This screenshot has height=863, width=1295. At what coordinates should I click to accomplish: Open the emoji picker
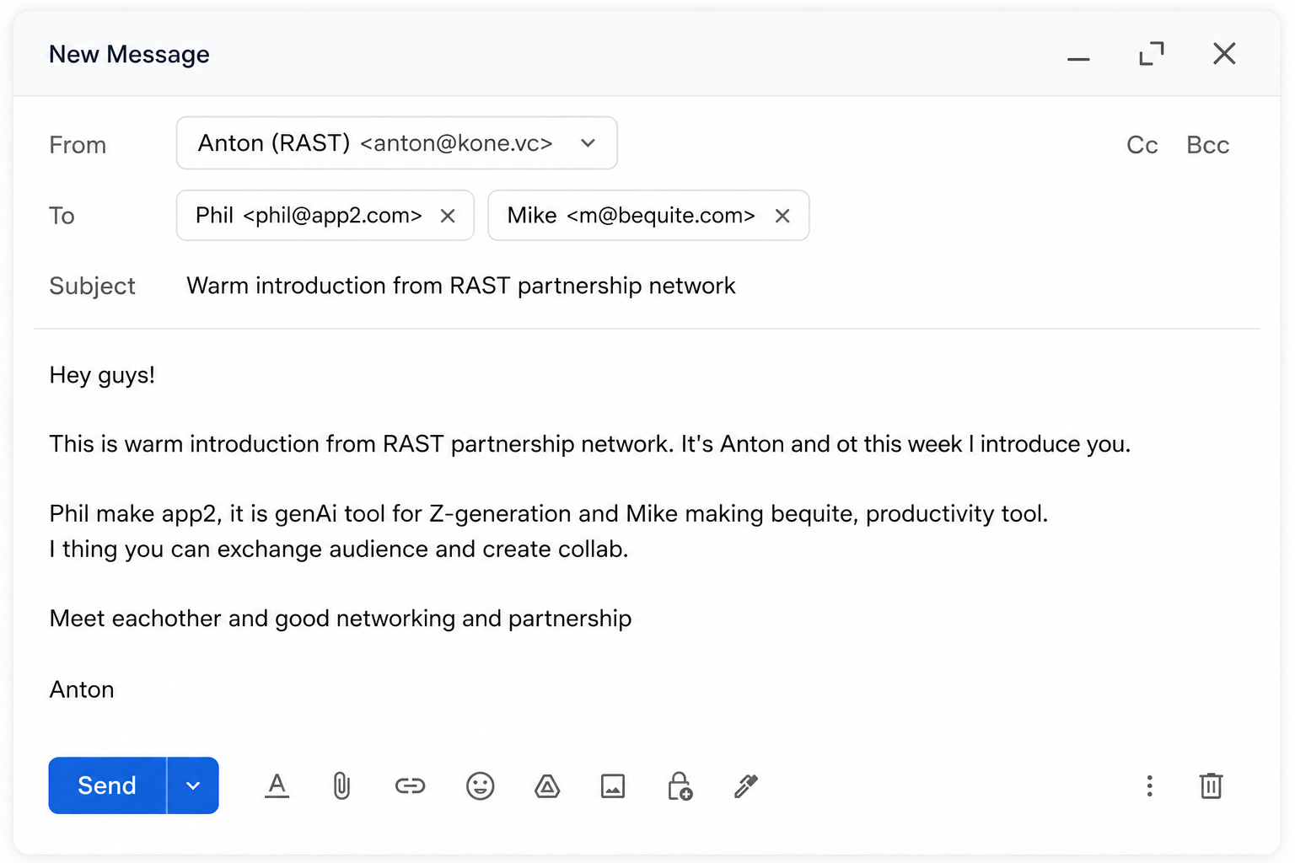(480, 786)
